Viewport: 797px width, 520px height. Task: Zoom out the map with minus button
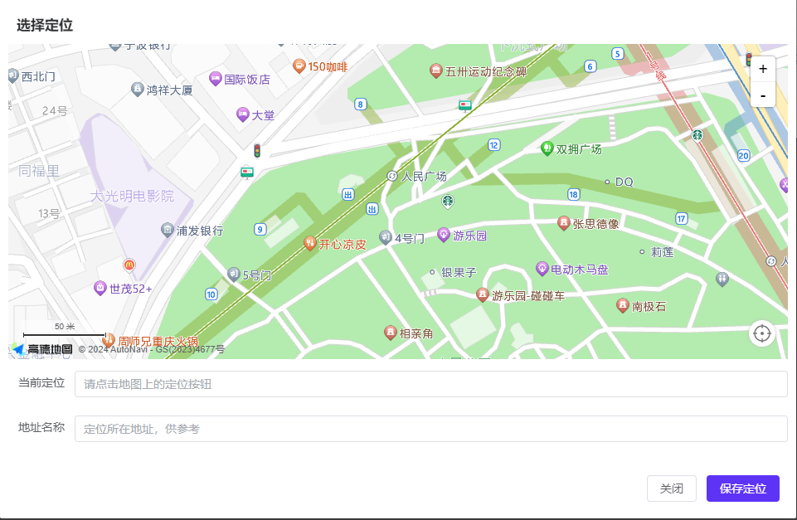[762, 95]
